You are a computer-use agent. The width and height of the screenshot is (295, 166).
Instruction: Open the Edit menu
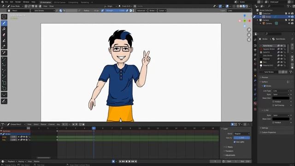12,2
